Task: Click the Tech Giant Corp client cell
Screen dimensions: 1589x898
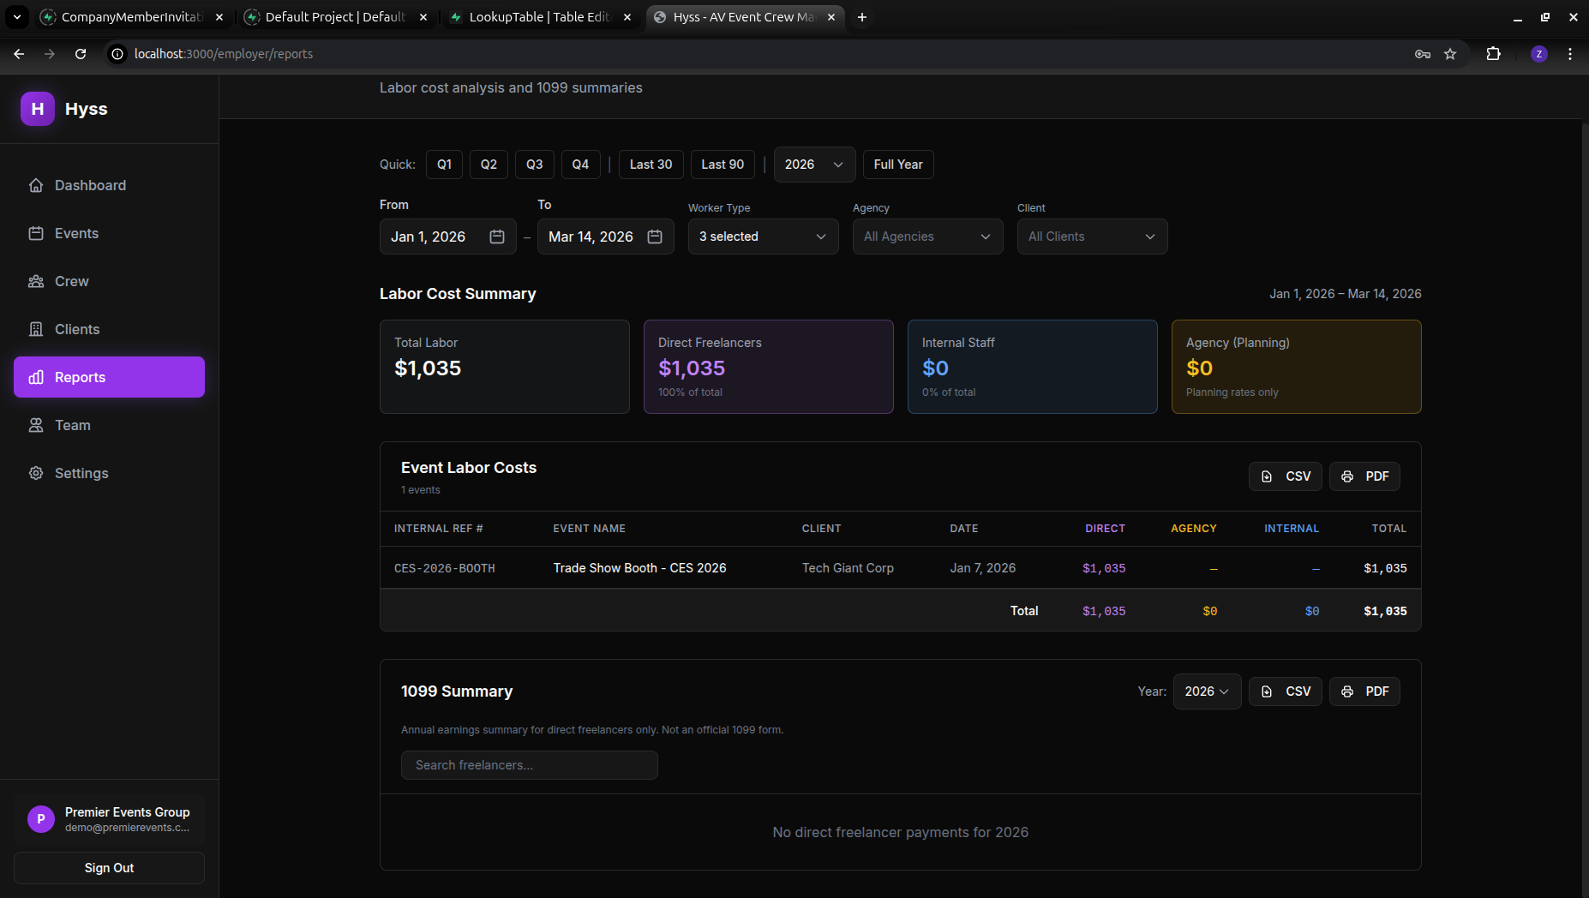Action: [848, 568]
